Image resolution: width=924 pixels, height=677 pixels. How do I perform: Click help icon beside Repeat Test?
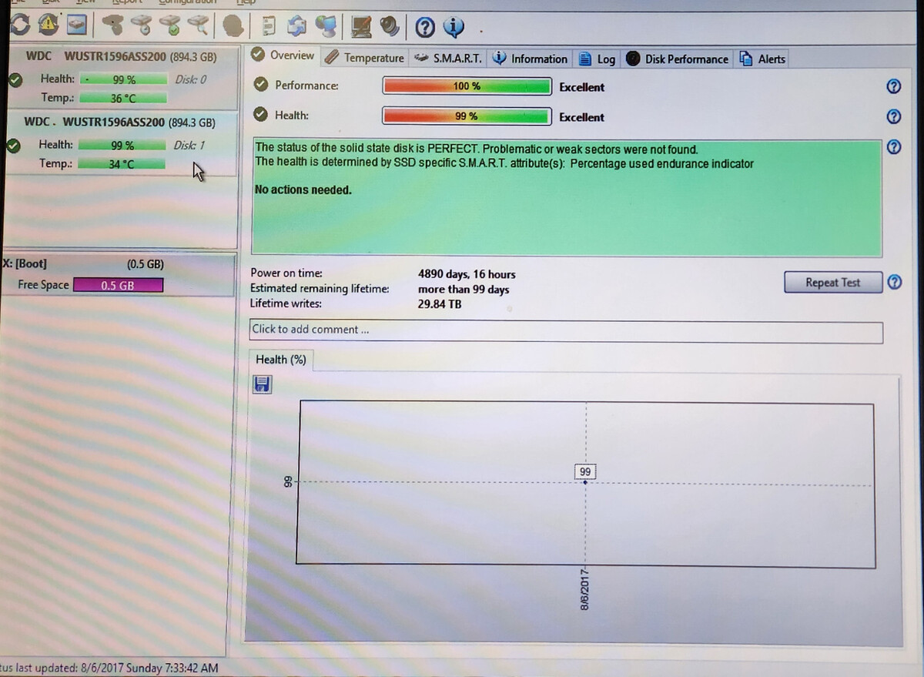pos(894,282)
